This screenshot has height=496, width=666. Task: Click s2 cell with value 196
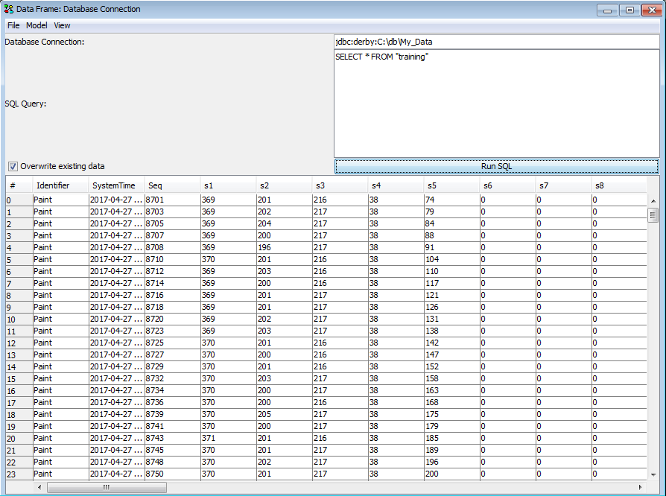(x=284, y=247)
